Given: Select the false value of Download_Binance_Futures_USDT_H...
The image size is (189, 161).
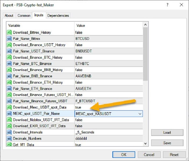Looking at the screenshot, I should coord(109,95).
